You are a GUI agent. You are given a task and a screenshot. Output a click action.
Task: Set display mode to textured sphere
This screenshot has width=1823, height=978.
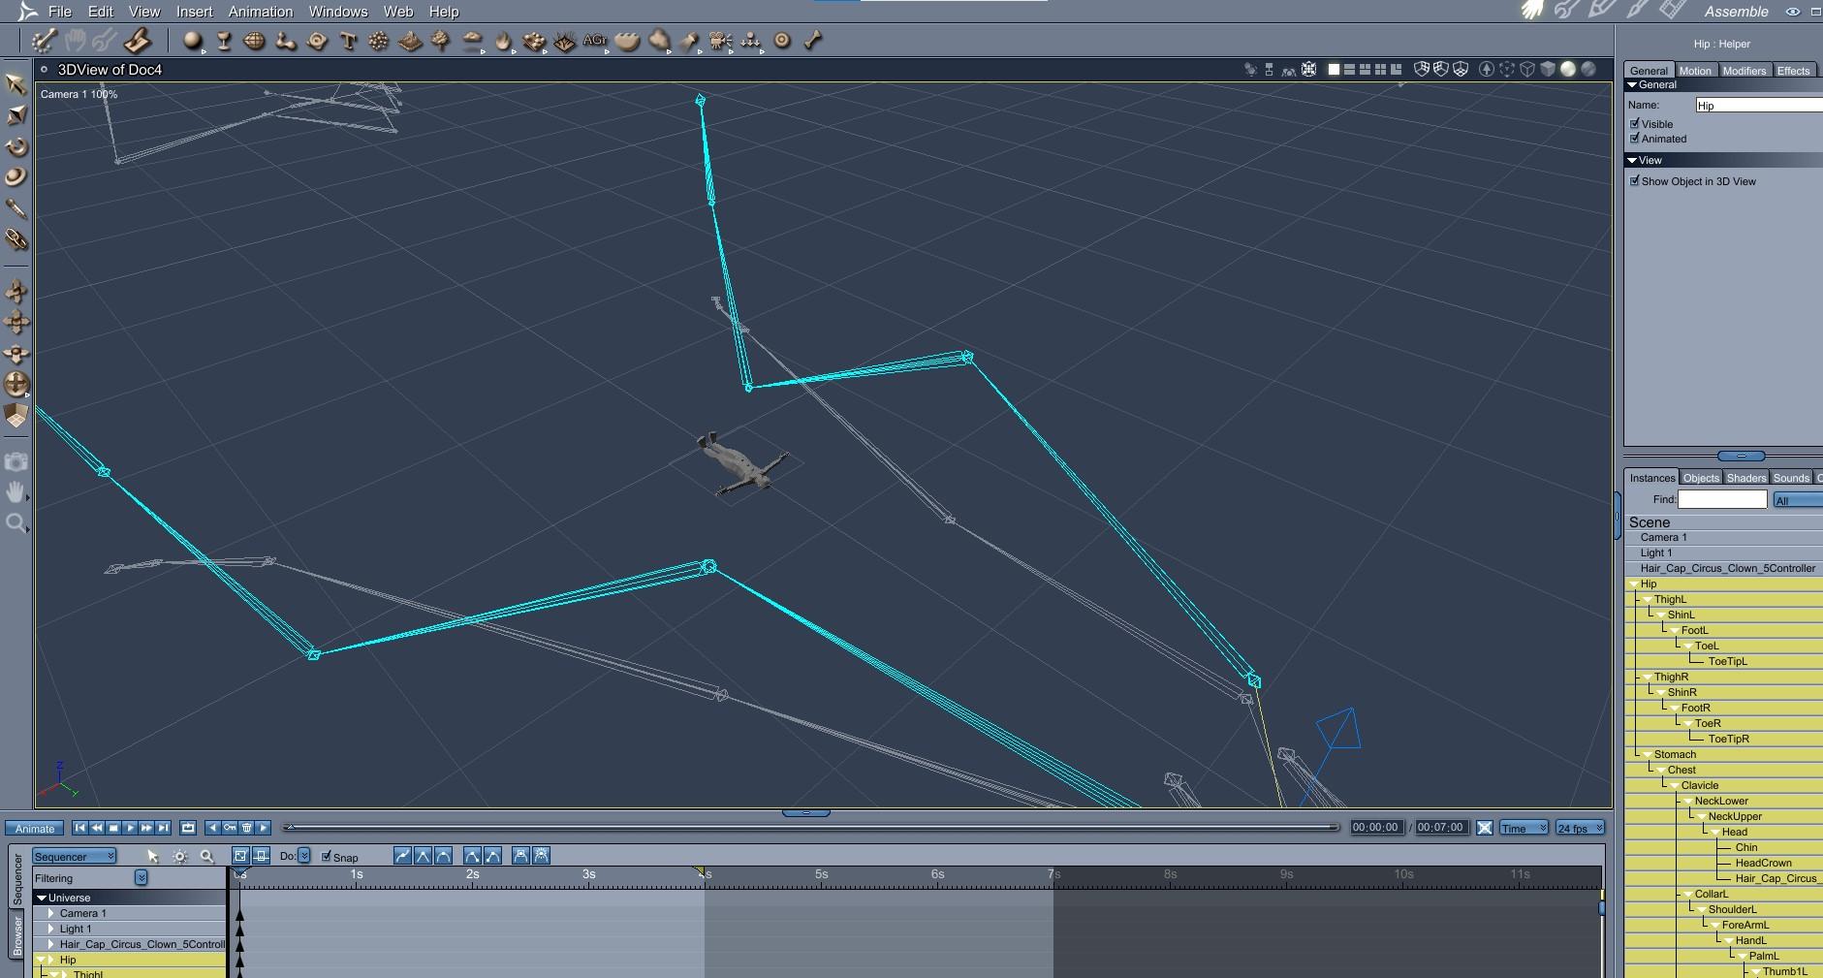[x=1588, y=70]
